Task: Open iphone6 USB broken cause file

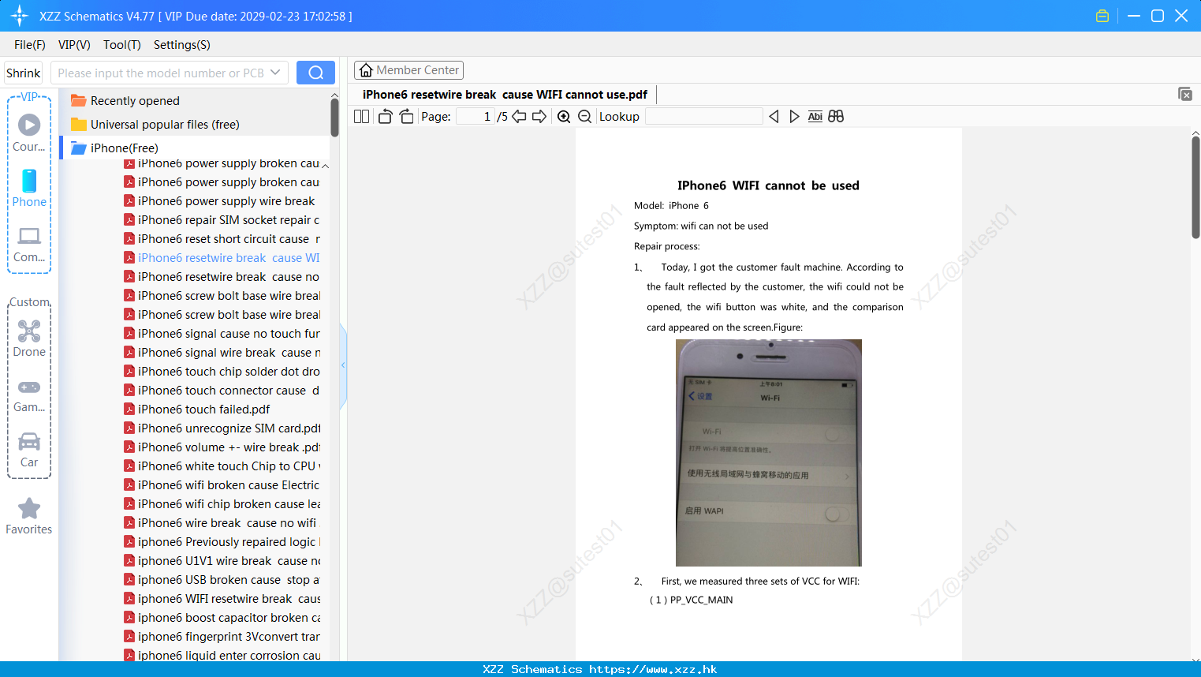Action: coord(222,580)
